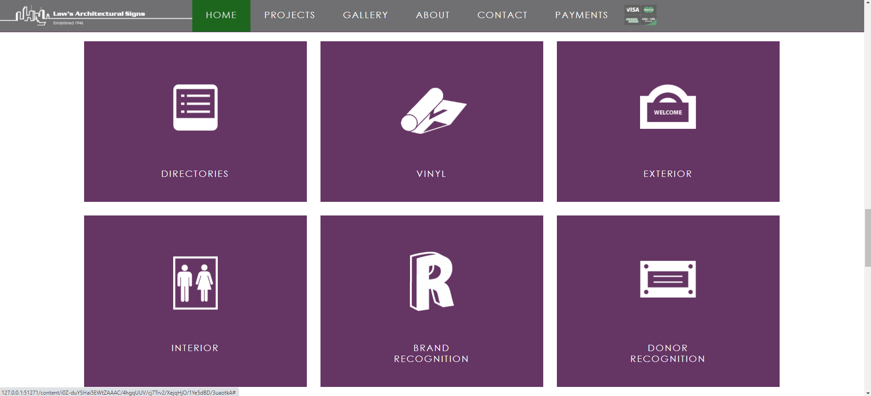Click the scrollbar down arrow
The height and width of the screenshot is (396, 871).
click(x=867, y=392)
